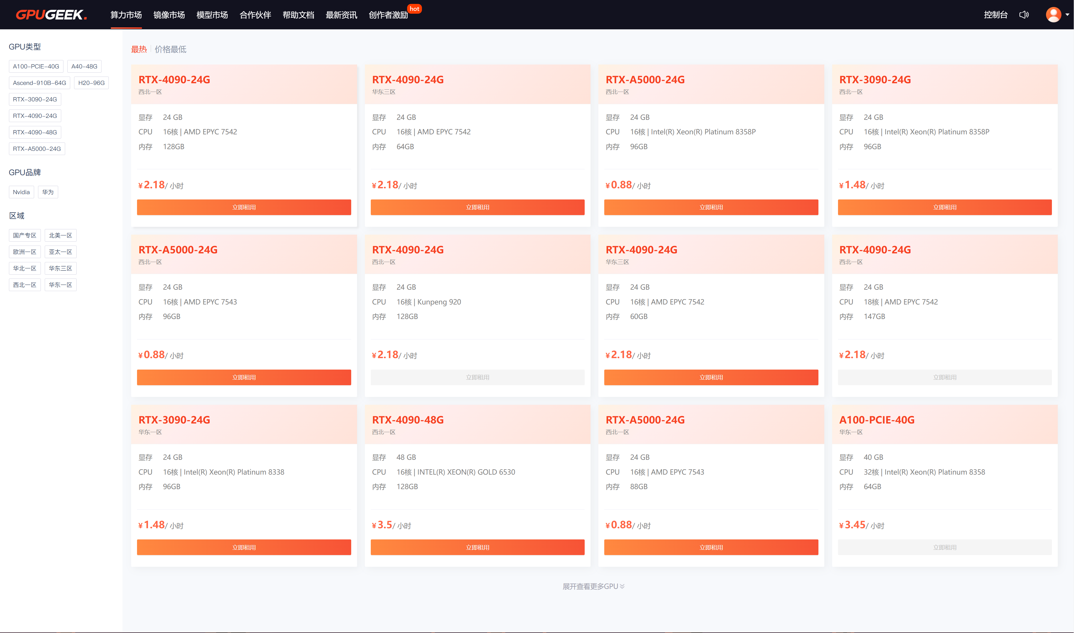Rent the RTX-4090-48G instance

[x=477, y=547]
